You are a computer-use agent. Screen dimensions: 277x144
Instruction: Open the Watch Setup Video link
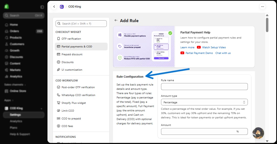click(214, 47)
